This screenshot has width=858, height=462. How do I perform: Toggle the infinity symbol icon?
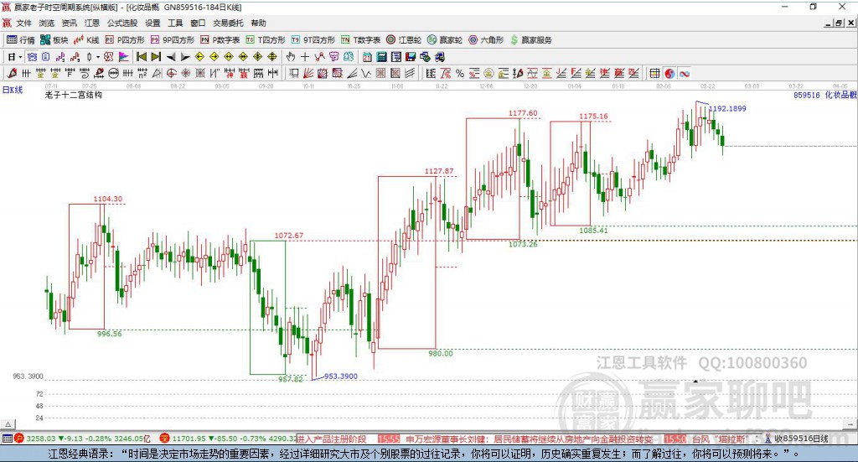tap(684, 74)
